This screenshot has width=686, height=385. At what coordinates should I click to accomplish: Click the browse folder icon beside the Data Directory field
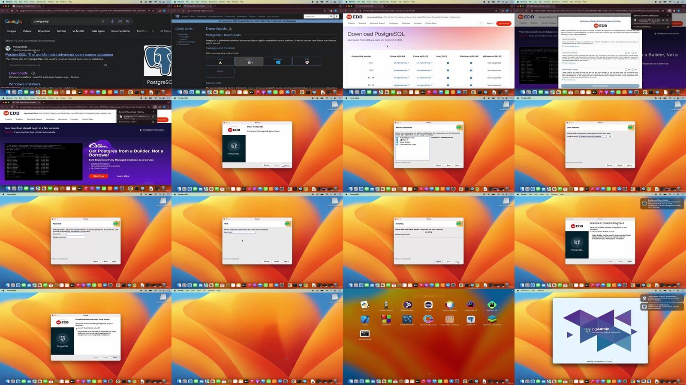(611, 136)
